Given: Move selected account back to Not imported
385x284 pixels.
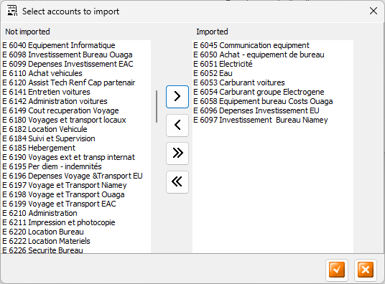Looking at the screenshot, I should 177,125.
